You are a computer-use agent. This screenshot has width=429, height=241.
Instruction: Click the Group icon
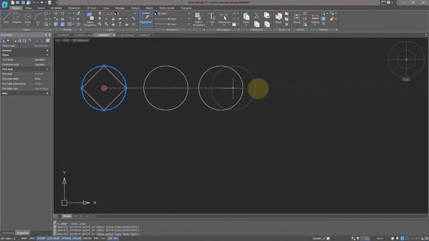click(x=296, y=18)
